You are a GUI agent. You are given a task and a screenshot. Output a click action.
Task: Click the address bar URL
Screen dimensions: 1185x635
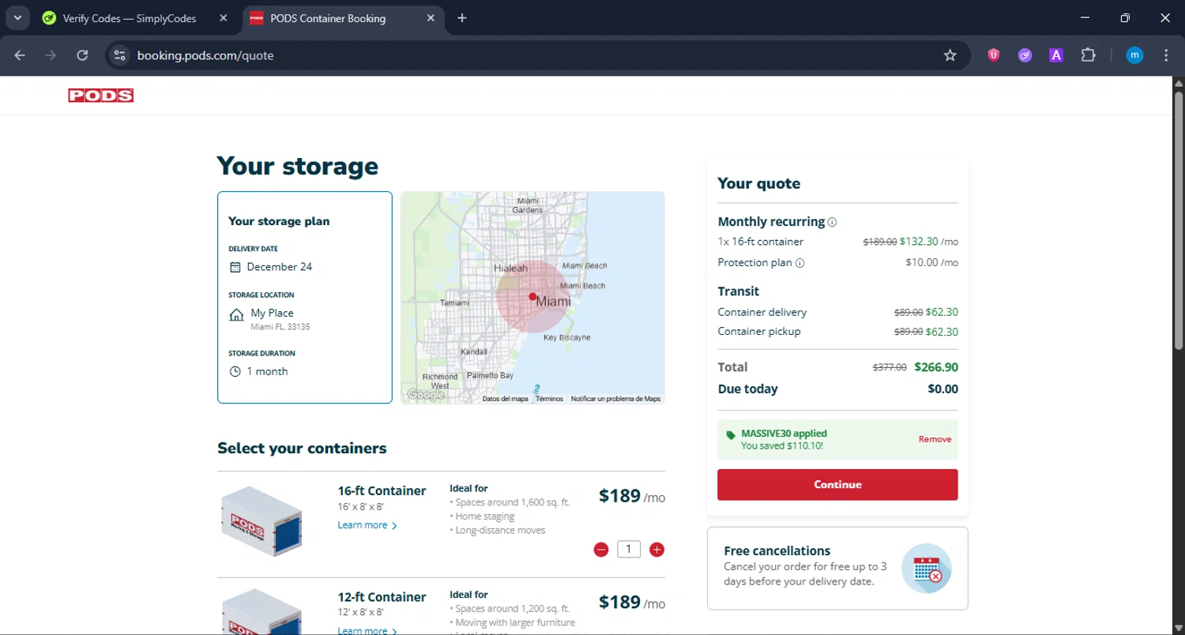[x=205, y=55]
